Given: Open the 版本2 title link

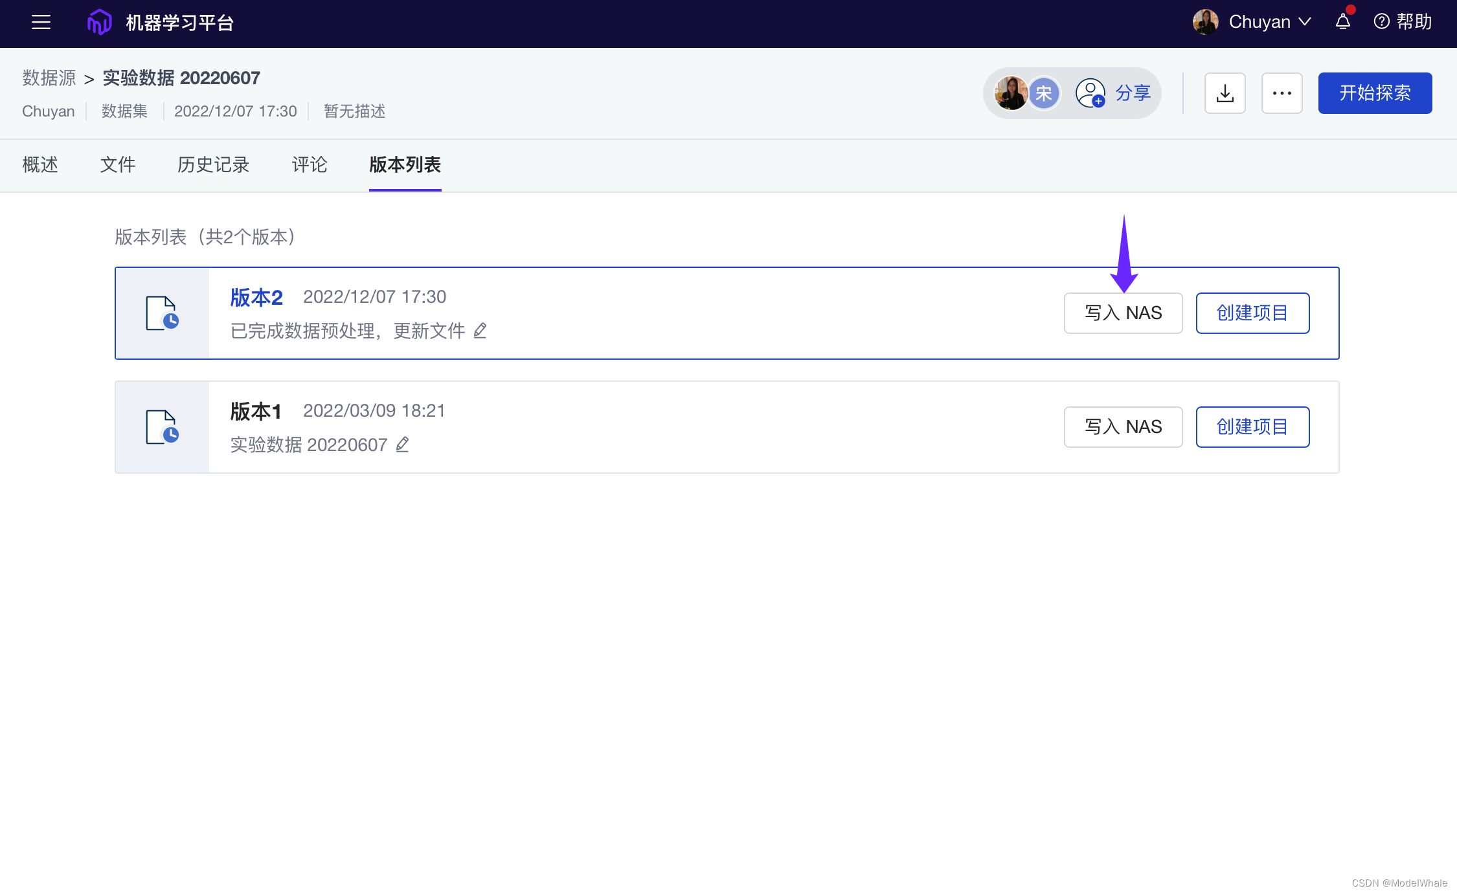Looking at the screenshot, I should tap(256, 298).
